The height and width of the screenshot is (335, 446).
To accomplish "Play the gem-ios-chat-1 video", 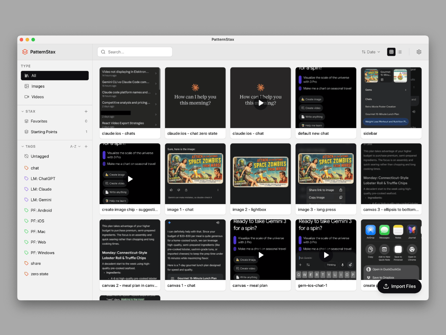I will pos(326,255).
